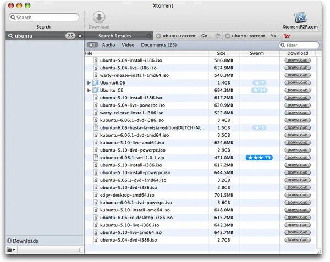Click the Yahoo logo icon on the tab
Image resolution: width=330 pixels, height=262 pixels.
287,36
